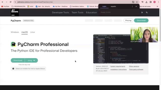
Task: Go back to the previous page
Action: point(3,2)
